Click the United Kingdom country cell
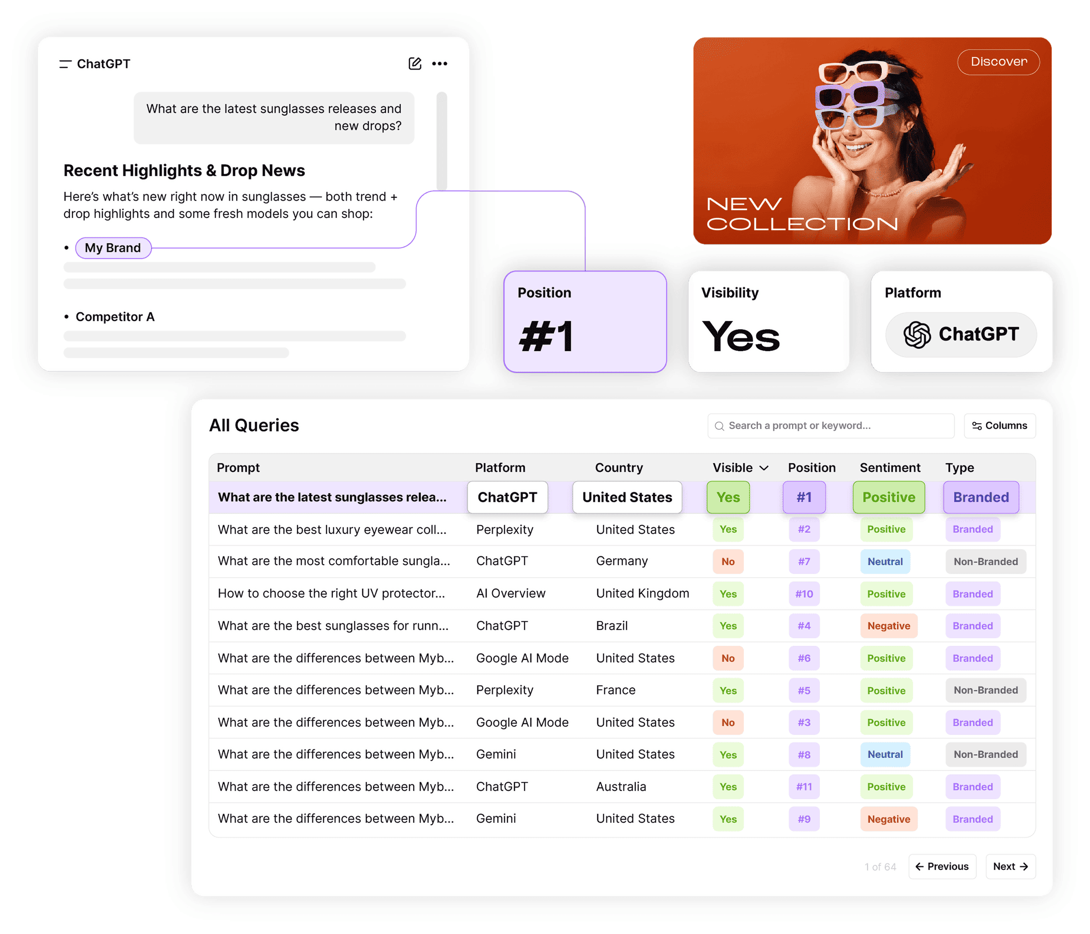The height and width of the screenshot is (934, 1090). pos(642,593)
